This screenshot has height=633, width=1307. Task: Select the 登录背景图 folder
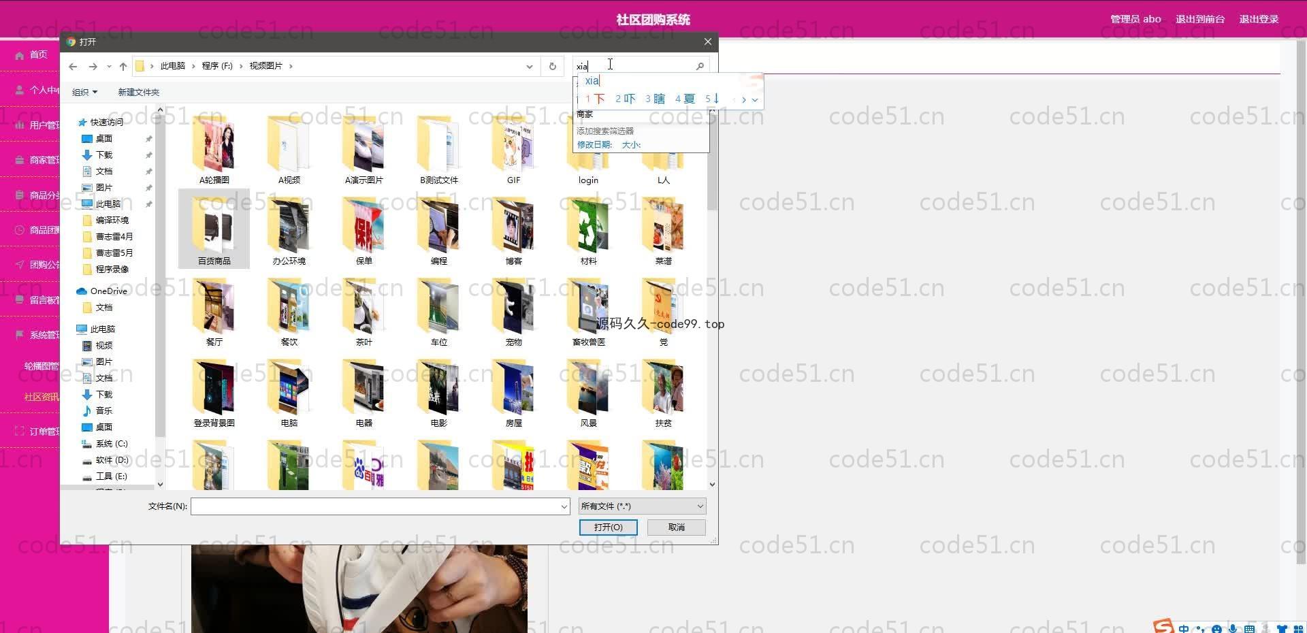pyautogui.click(x=214, y=392)
